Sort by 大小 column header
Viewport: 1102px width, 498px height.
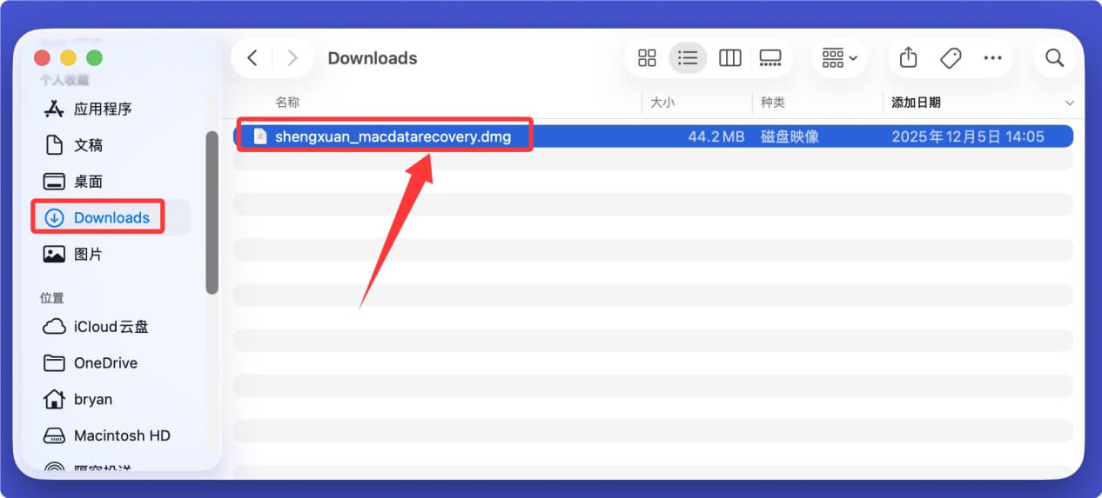coord(662,103)
